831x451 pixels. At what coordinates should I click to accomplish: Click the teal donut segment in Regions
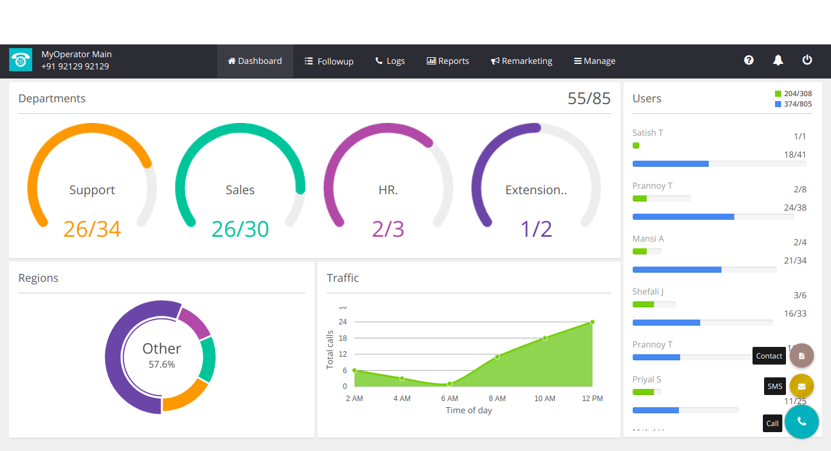(207, 359)
